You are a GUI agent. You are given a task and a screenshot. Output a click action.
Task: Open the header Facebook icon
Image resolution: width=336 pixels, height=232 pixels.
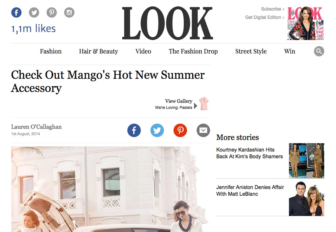pyautogui.click(x=16, y=13)
